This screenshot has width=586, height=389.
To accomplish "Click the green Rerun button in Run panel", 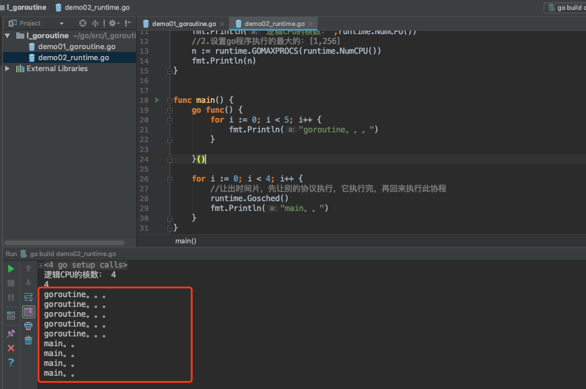I will (11, 269).
